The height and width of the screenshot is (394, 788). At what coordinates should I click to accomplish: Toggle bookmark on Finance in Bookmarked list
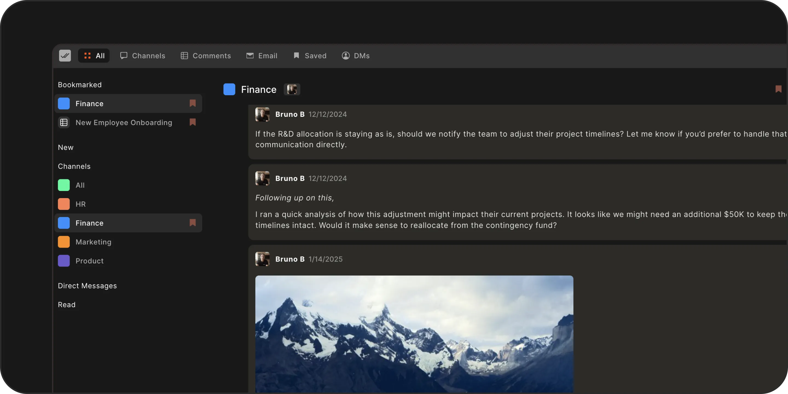pyautogui.click(x=192, y=103)
